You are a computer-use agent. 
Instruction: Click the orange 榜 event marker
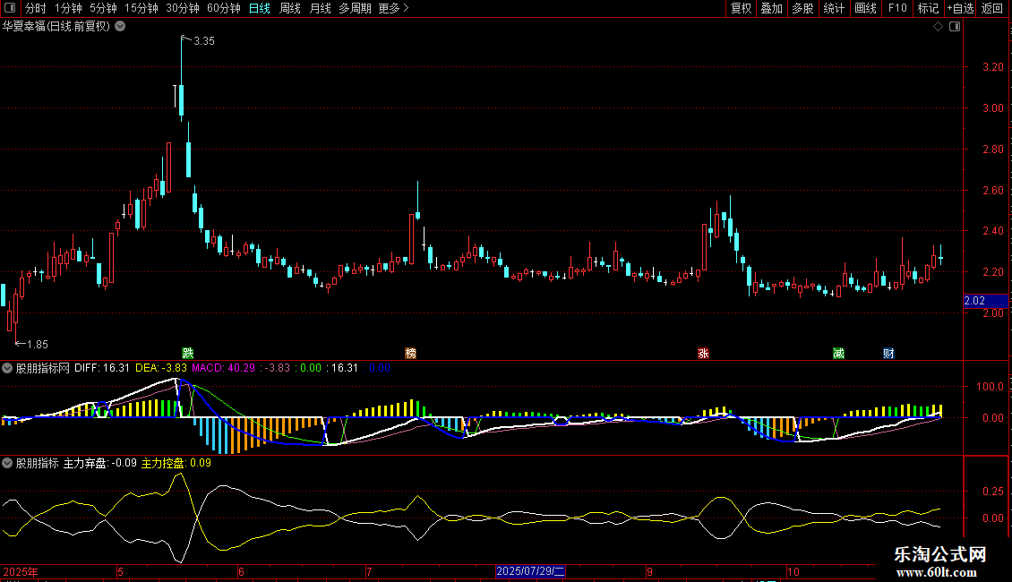411,353
